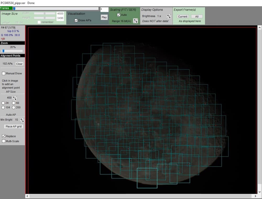Select AP size 24 radio button
The image size is (262, 199).
(3, 103)
